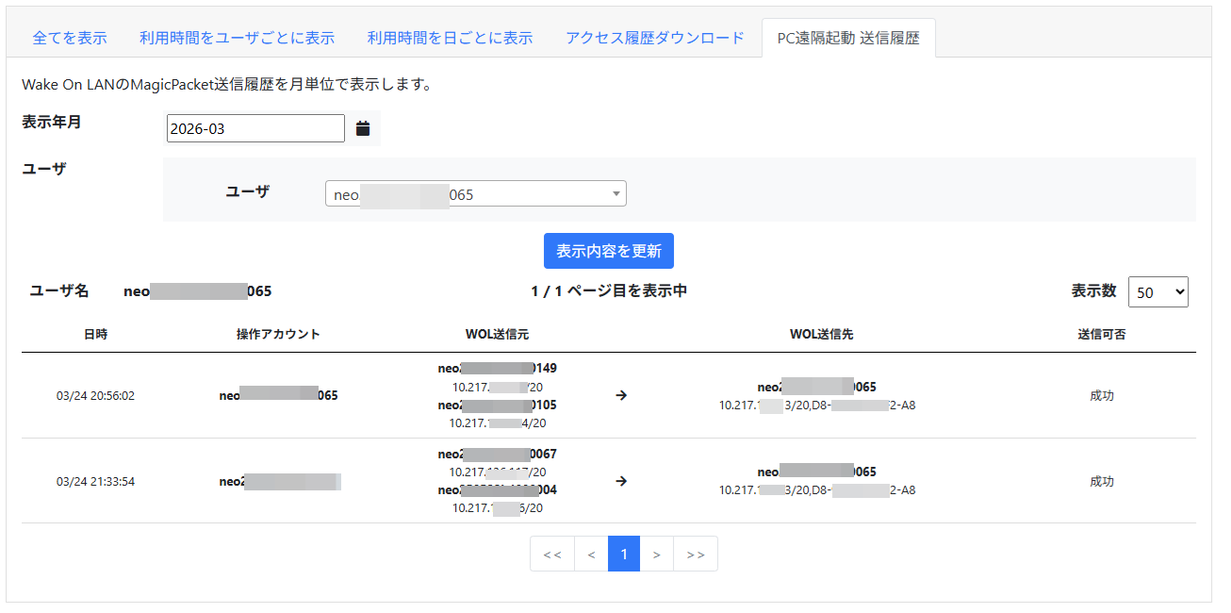Open 利用時間を日ごとに表示 tab
Viewport: 1231px width, 613px height.
(x=450, y=38)
